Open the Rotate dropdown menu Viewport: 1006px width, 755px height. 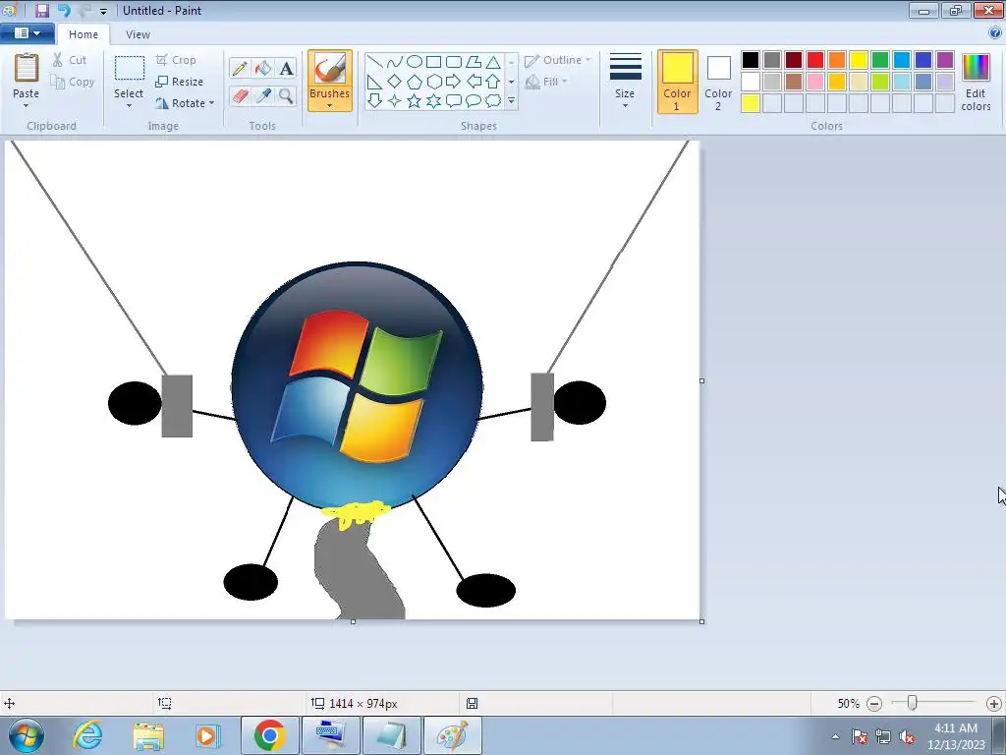185,102
